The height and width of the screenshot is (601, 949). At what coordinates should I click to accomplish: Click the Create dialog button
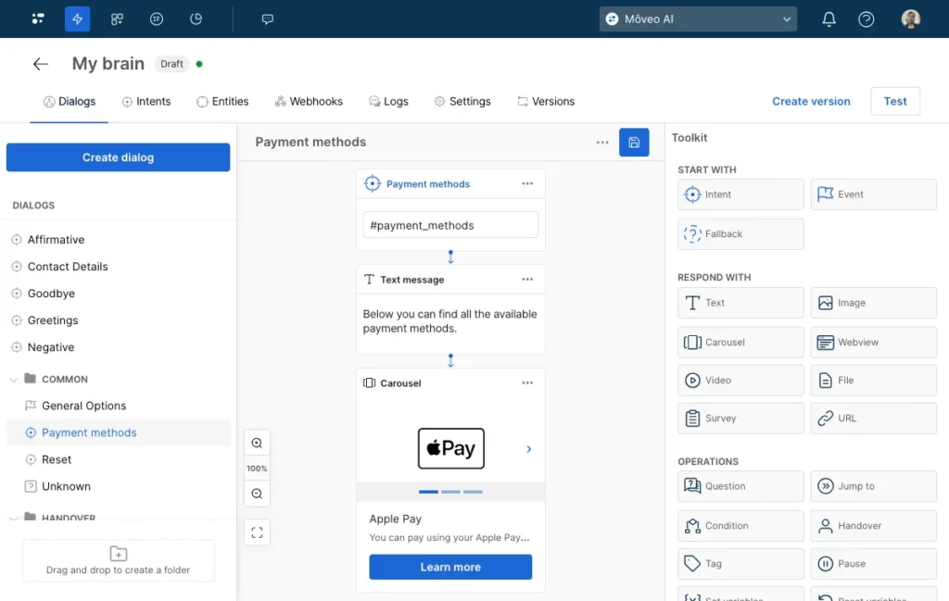pos(118,157)
